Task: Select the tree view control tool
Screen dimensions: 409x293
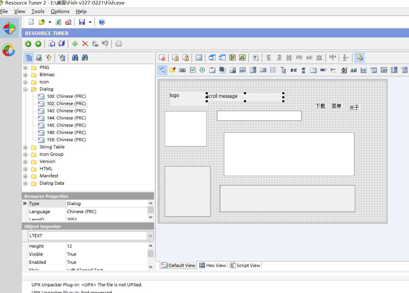Action: 283,70
